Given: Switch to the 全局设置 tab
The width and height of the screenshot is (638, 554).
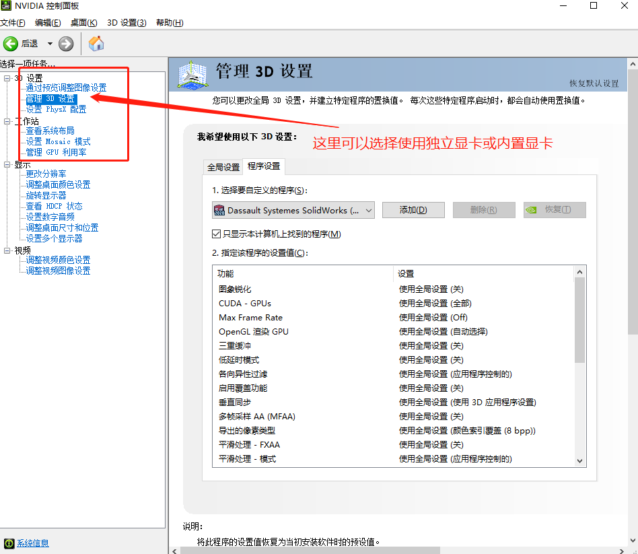Looking at the screenshot, I should 223,167.
